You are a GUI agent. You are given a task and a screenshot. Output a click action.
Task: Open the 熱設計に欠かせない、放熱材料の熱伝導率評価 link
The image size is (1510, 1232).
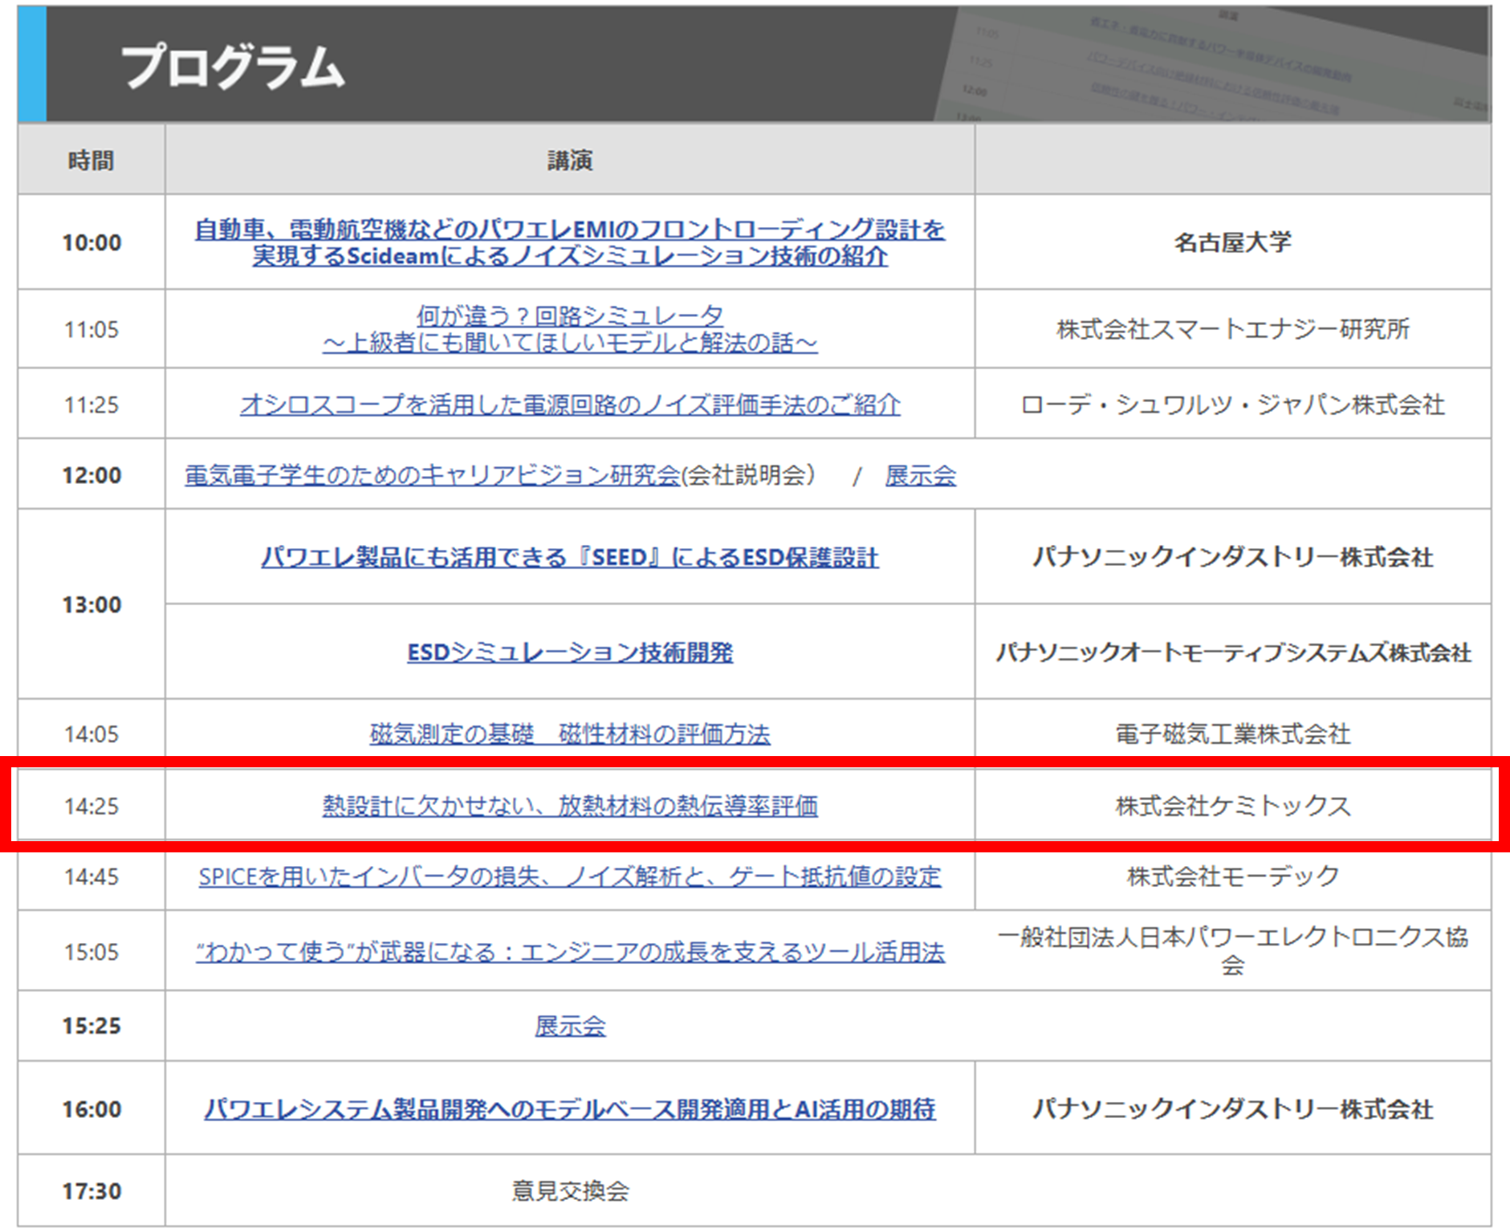click(569, 805)
